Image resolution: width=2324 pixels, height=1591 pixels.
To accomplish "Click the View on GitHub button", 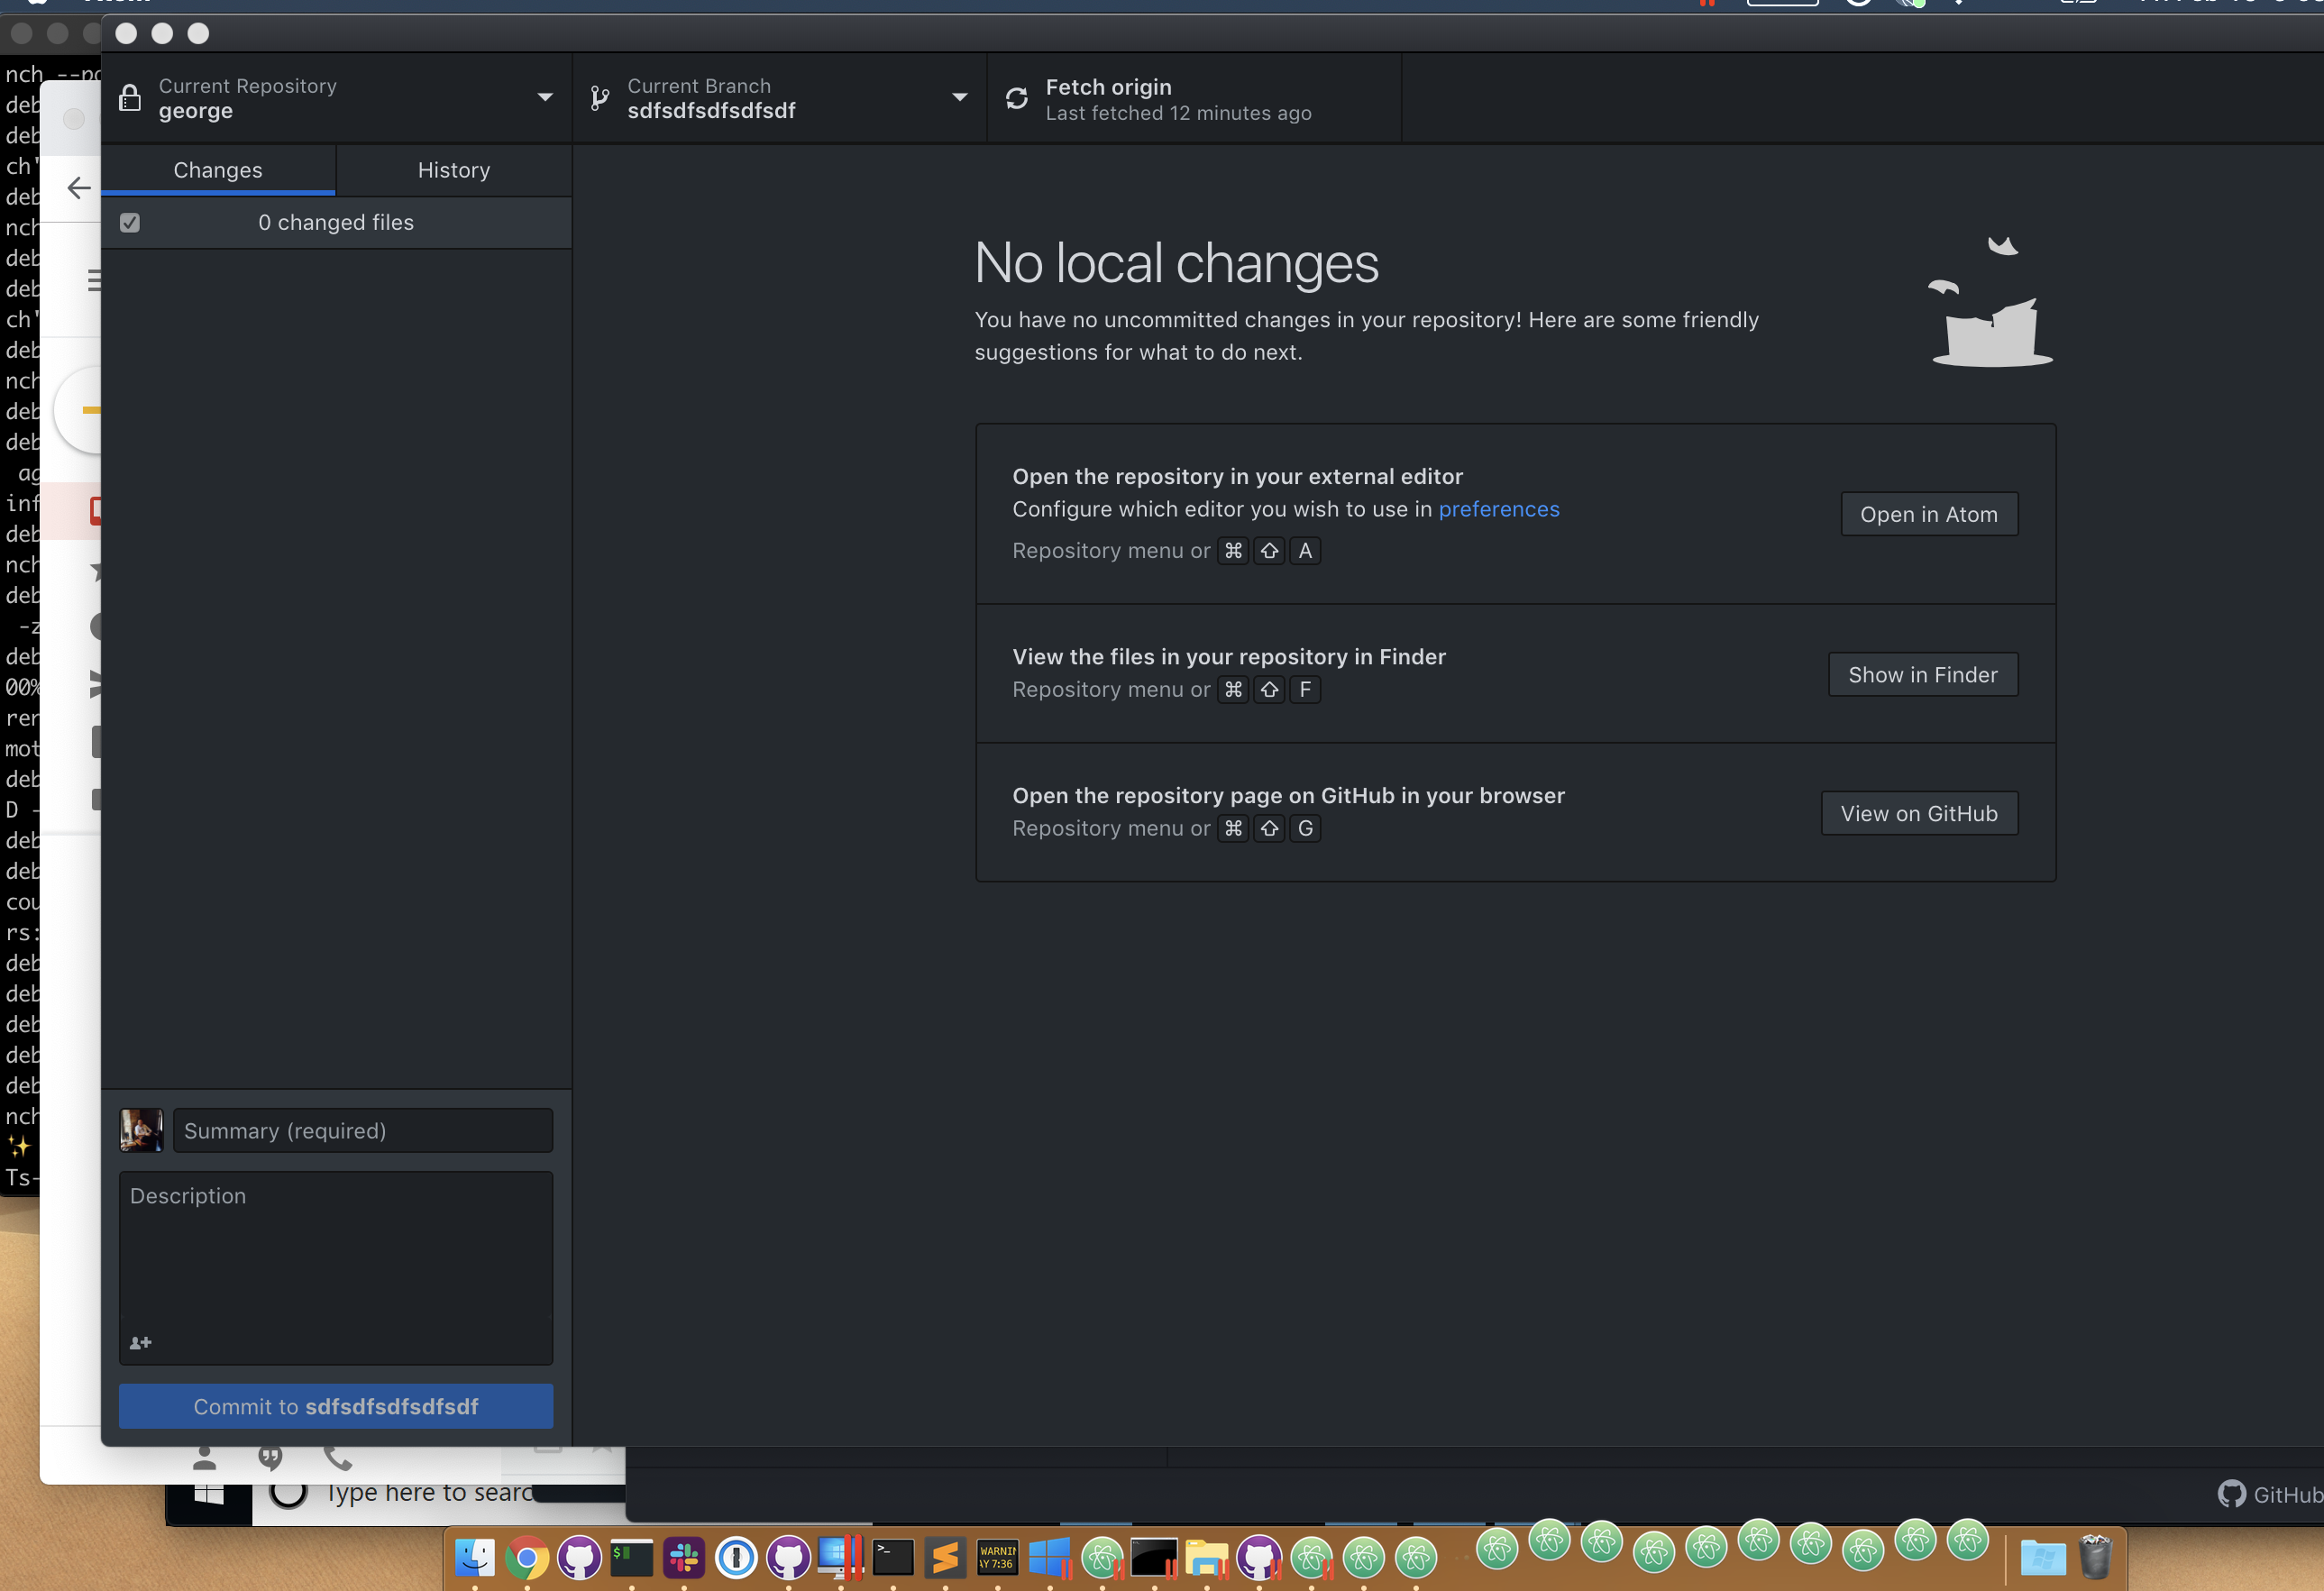I will coord(1919,813).
